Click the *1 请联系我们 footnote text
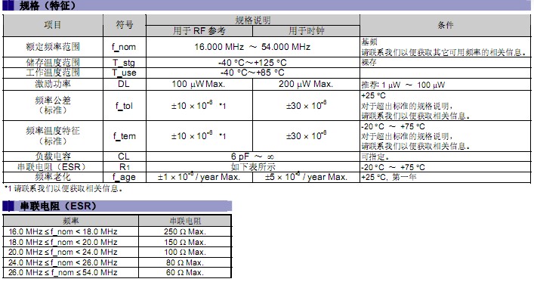This screenshot has height=282, width=534. tap(63, 188)
